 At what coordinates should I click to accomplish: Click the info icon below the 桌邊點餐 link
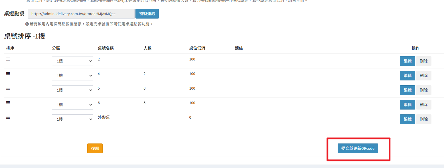(x=27, y=24)
